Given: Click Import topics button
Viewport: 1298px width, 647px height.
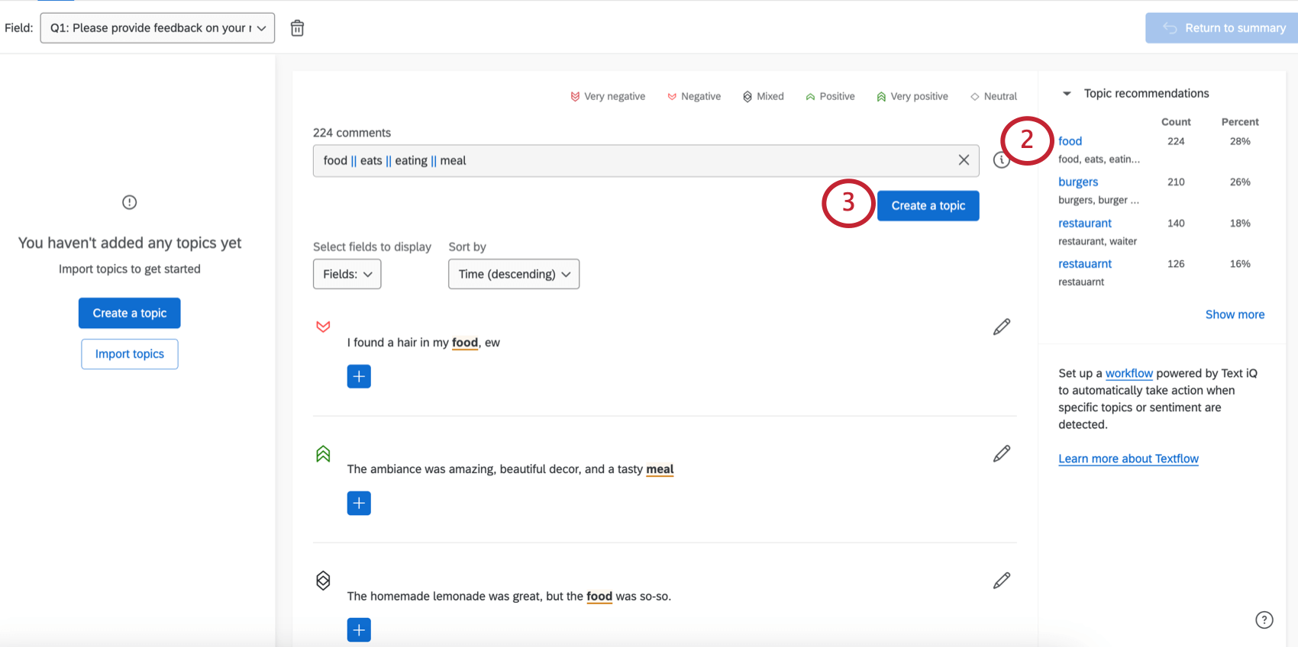Looking at the screenshot, I should tap(130, 354).
